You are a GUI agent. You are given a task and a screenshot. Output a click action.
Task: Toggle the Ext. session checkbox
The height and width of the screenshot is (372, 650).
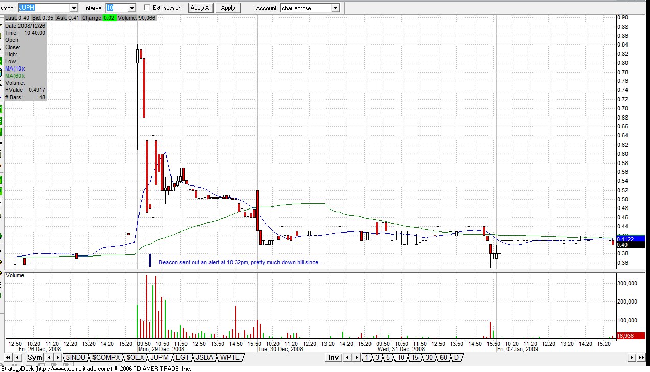coord(147,8)
